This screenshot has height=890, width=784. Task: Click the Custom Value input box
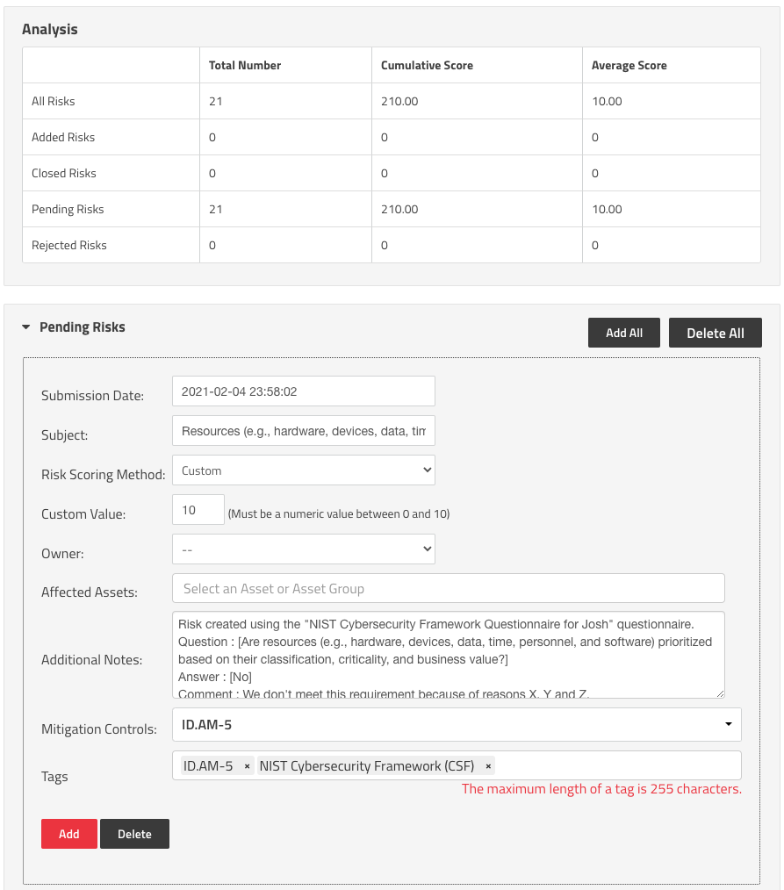(x=198, y=509)
